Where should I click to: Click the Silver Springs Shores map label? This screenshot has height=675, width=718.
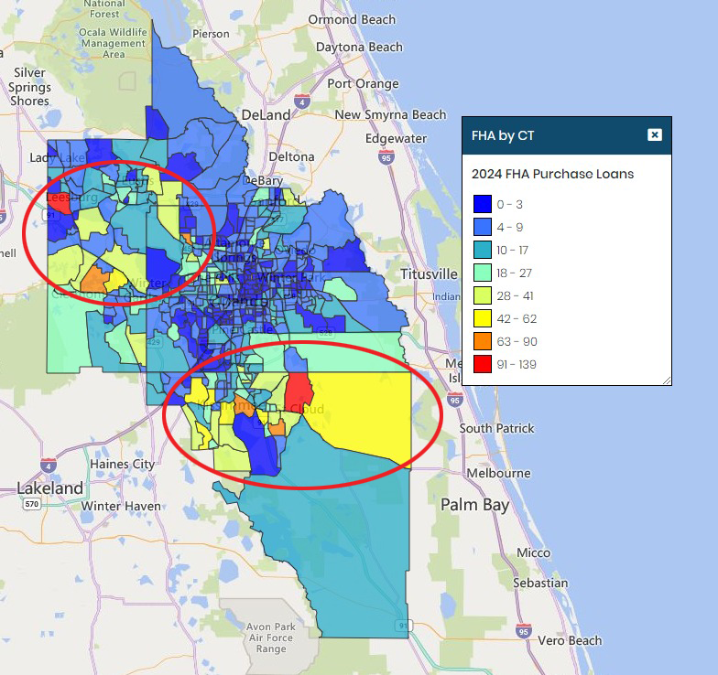click(29, 87)
